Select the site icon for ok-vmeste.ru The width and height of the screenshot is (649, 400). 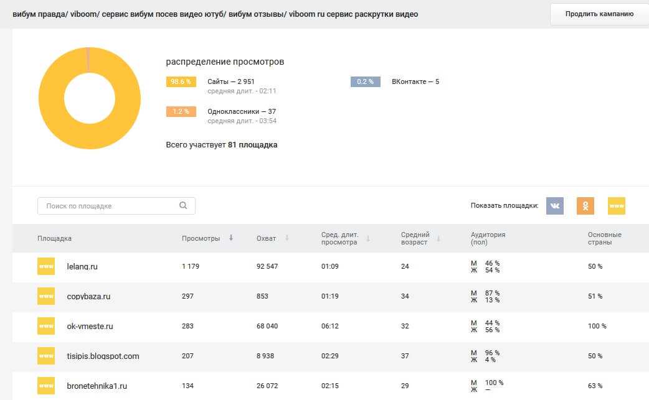pos(46,326)
